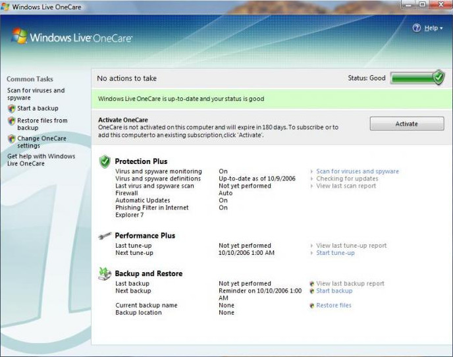Click Start backup link in Backup and Restore
The image size is (453, 357).
pyautogui.click(x=334, y=290)
